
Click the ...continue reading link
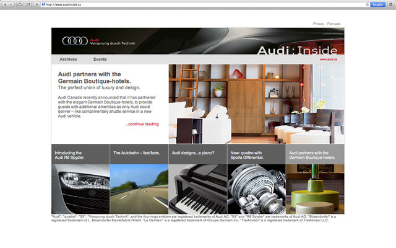coord(142,124)
